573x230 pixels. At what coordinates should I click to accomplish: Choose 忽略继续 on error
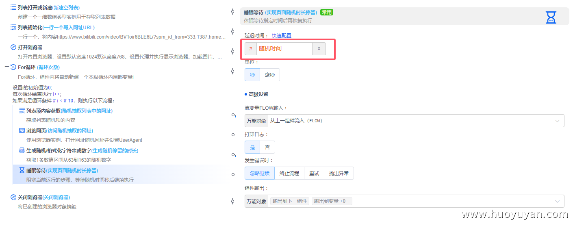click(260, 173)
